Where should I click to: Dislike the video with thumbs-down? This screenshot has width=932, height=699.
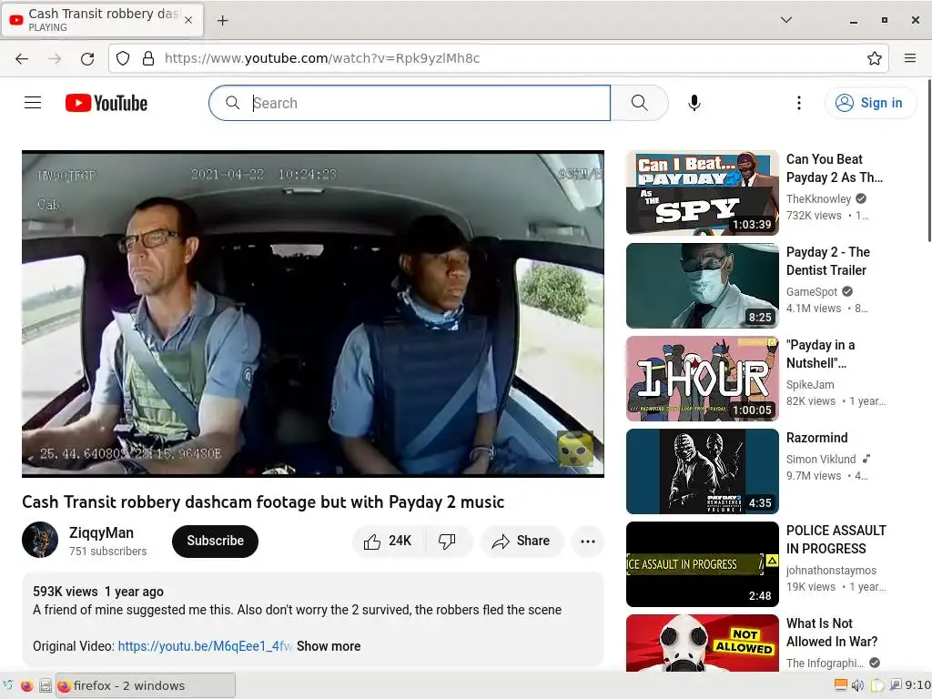click(x=448, y=541)
